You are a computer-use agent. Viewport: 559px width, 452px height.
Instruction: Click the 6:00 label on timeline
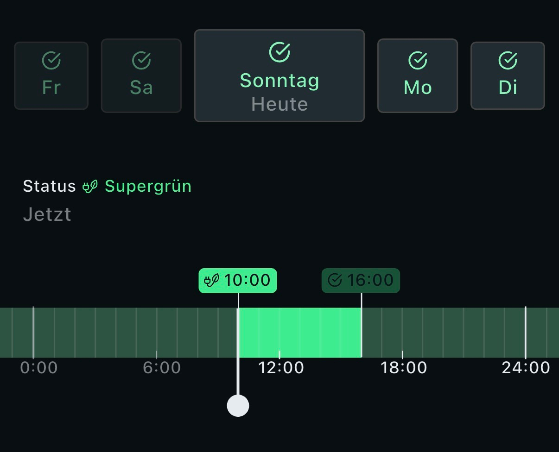[x=161, y=368]
